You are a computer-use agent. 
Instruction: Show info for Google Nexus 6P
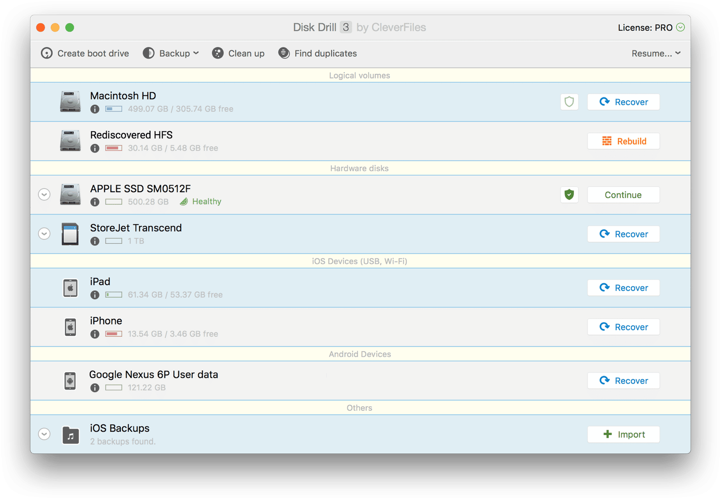[95, 387]
